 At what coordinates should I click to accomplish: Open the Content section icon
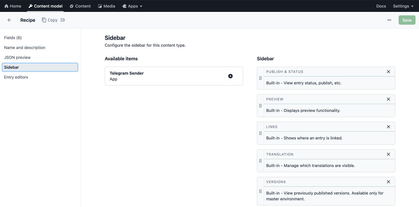tap(72, 6)
